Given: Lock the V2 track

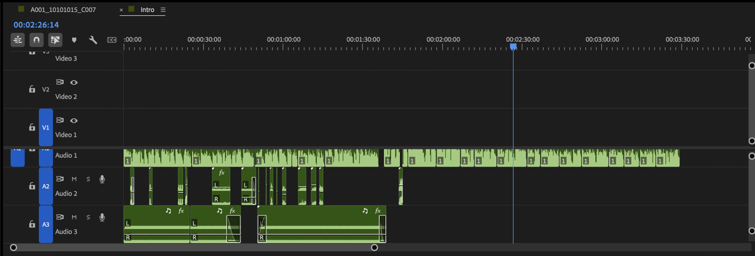Looking at the screenshot, I should (32, 89).
